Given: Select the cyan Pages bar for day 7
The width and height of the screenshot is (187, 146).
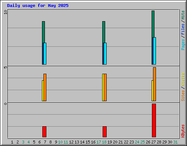Looking at the screenshot, I should point(45,54).
